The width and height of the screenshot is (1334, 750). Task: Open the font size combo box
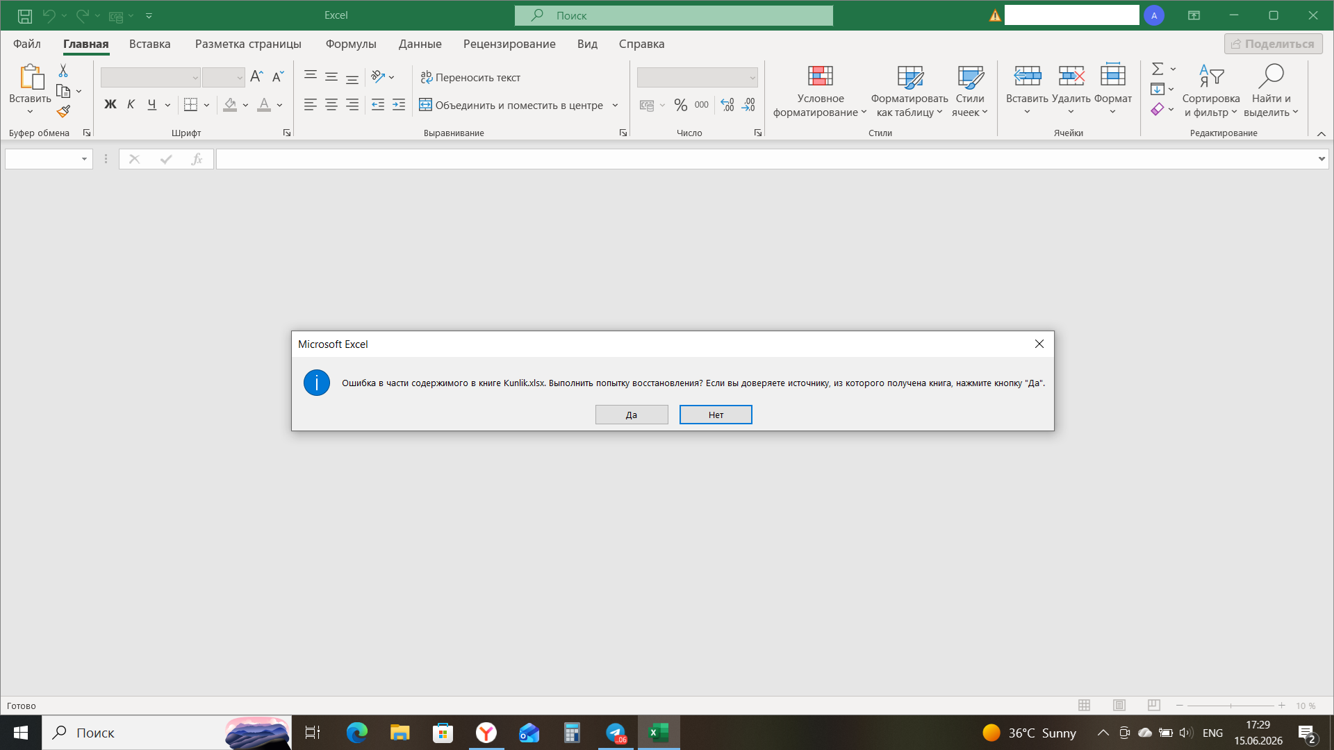click(x=223, y=77)
